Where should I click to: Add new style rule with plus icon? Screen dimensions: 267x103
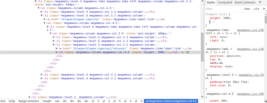click(264, 9)
